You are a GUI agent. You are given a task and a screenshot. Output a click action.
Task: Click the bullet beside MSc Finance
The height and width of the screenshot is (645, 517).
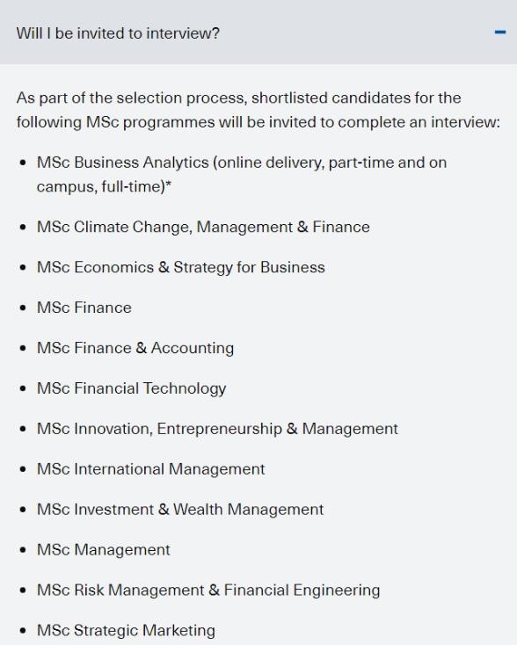23,308
